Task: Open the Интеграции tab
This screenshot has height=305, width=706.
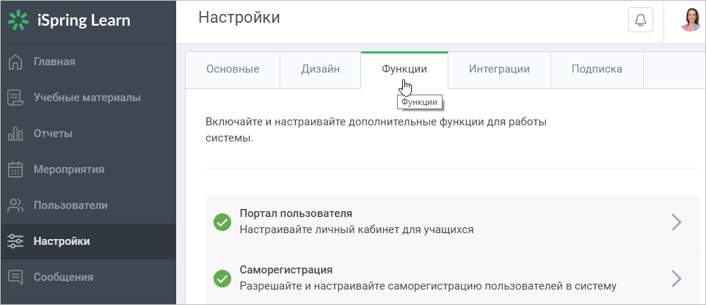Action: (x=499, y=70)
